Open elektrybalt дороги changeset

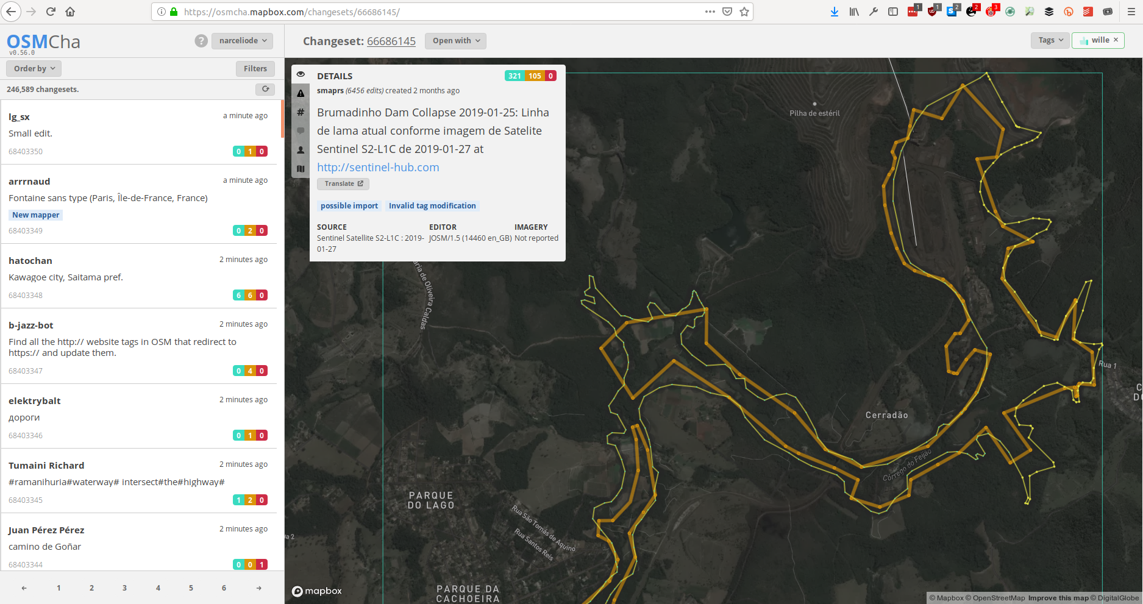tap(139, 416)
